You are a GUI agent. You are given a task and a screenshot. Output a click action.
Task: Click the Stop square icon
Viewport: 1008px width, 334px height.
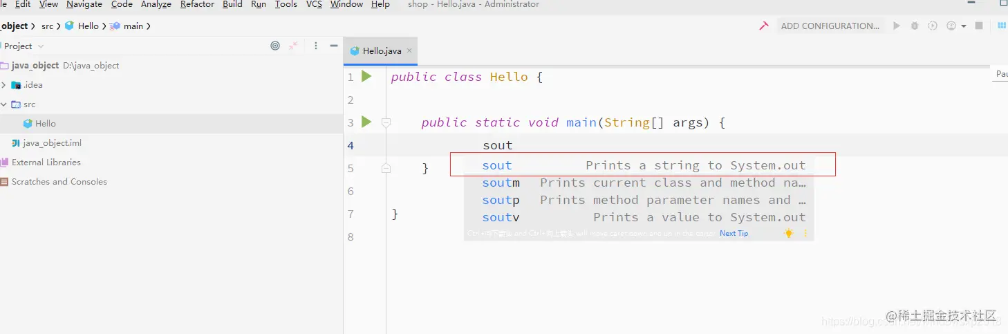click(979, 26)
